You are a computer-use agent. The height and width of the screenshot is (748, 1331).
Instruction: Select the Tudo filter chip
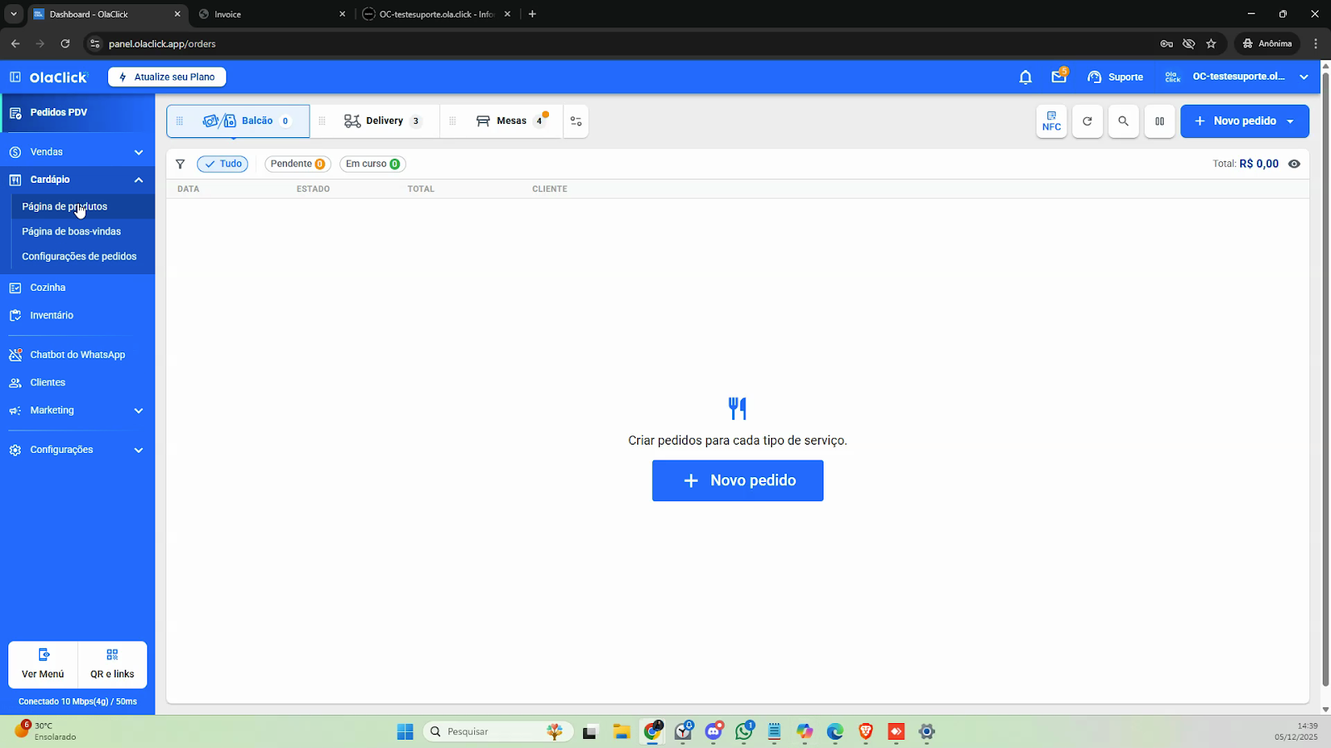pos(223,164)
